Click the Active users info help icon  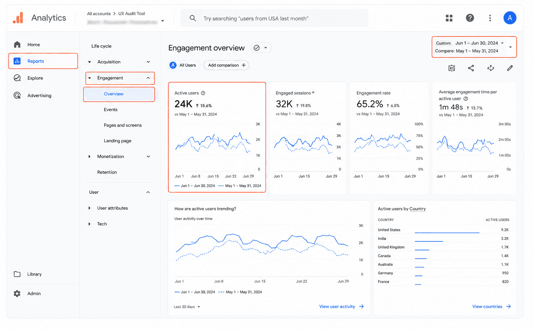tap(203, 93)
